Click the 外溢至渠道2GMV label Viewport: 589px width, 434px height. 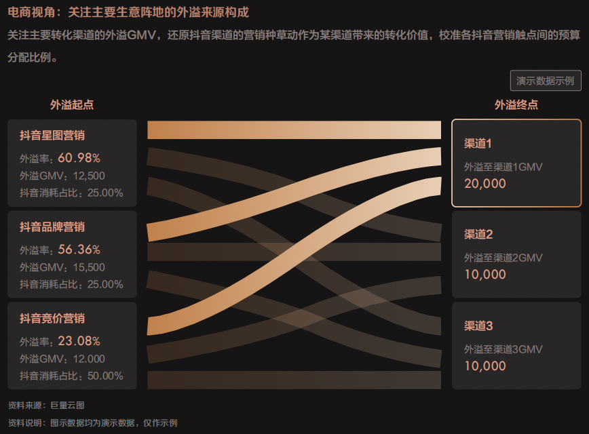pos(503,258)
